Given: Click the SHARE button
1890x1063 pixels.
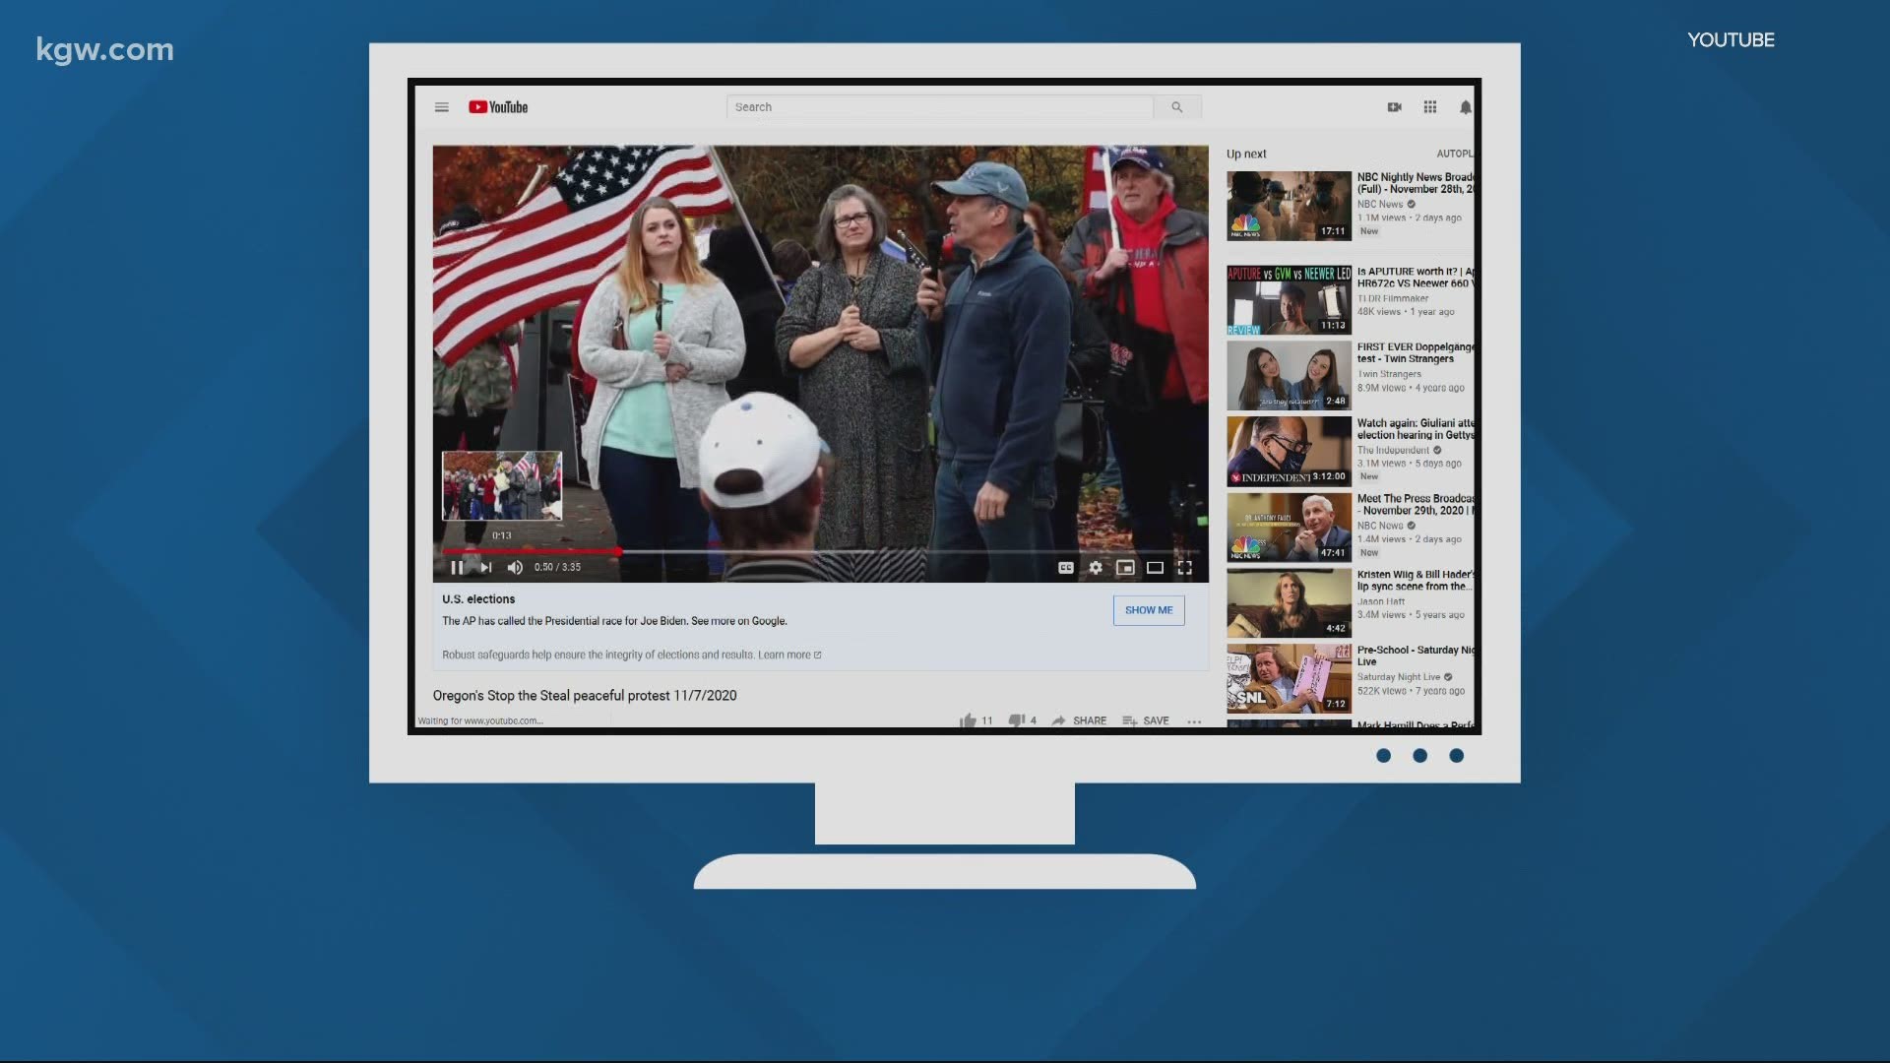Looking at the screenshot, I should tap(1079, 720).
